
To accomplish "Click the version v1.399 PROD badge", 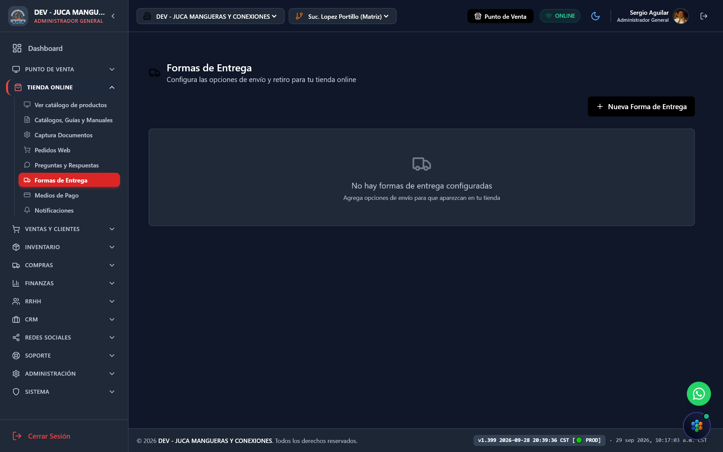I will point(539,440).
